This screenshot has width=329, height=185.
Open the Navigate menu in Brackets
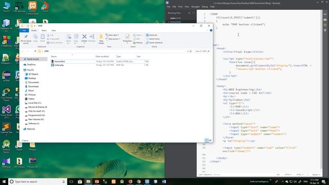(x=195, y=7)
